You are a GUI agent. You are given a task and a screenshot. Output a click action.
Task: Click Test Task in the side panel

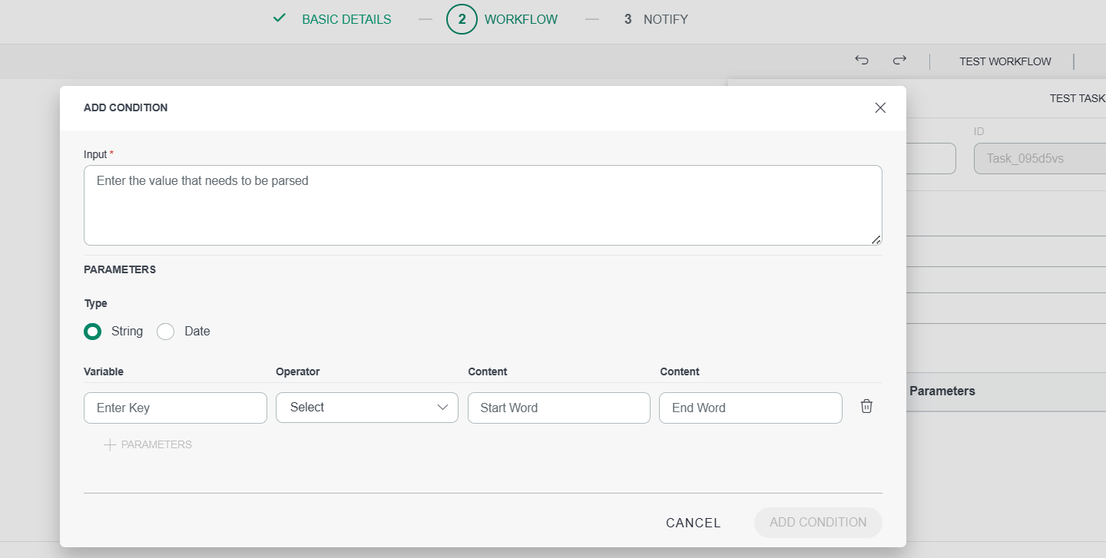1078,98
